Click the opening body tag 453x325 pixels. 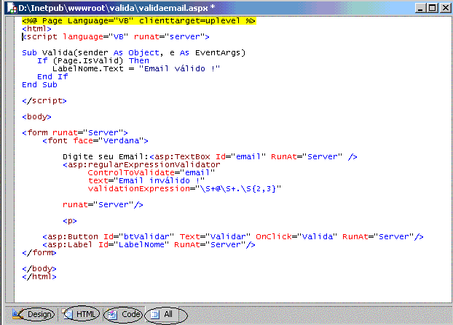[36, 117]
